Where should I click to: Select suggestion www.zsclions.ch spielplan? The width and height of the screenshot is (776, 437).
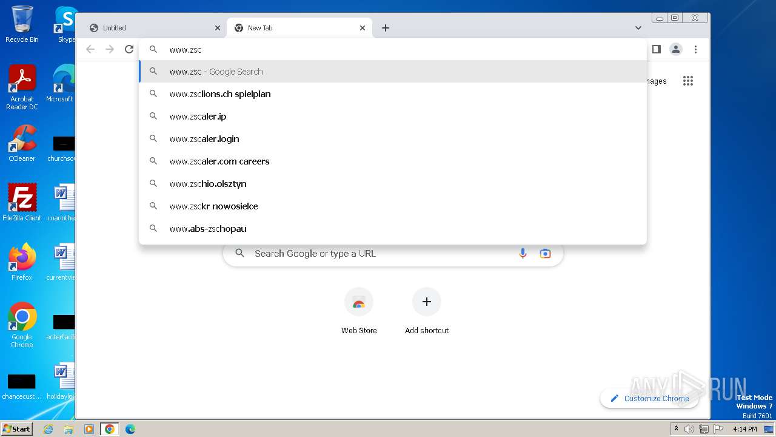[393, 94]
